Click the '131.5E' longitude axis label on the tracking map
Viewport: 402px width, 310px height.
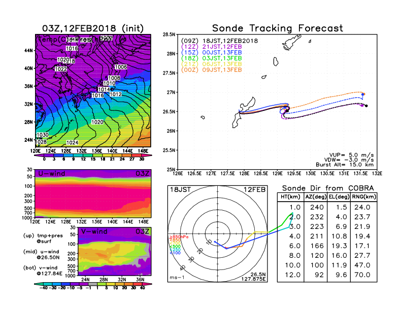360,174
